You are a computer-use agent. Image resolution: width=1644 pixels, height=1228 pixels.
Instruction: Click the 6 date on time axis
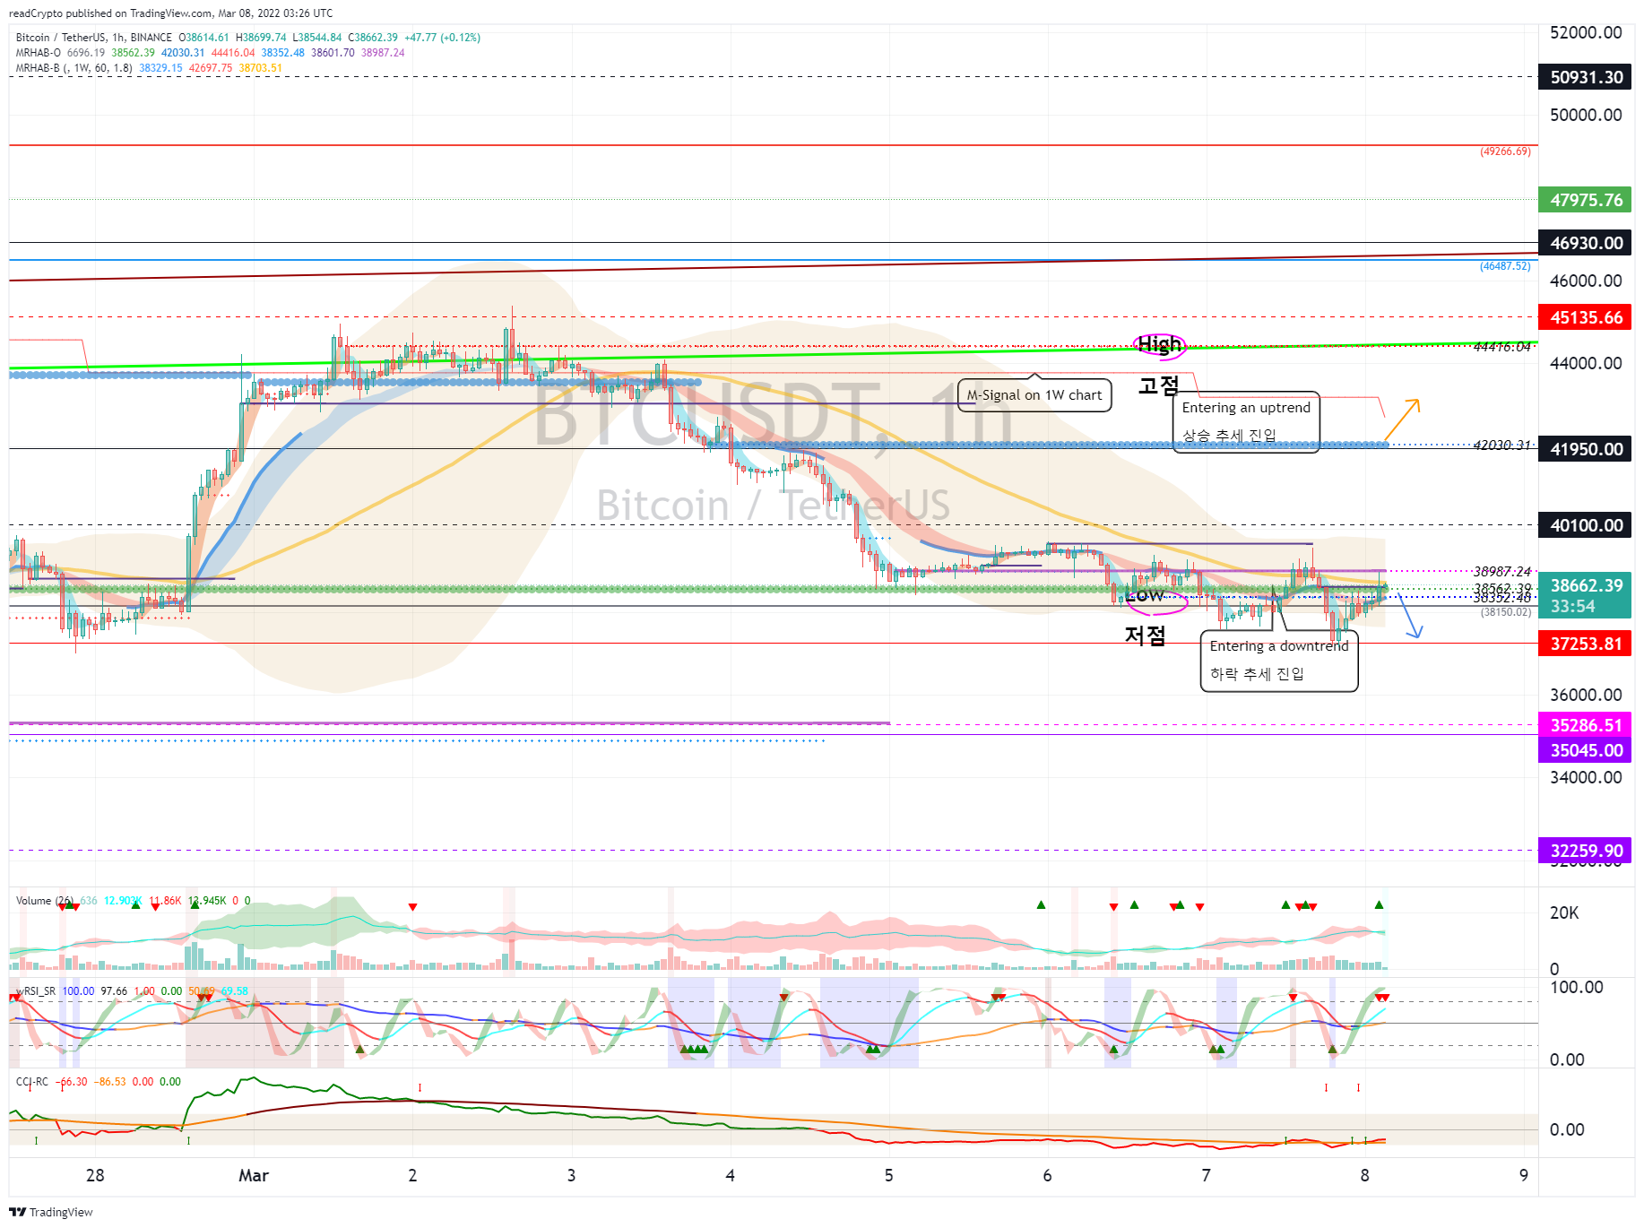[1047, 1175]
